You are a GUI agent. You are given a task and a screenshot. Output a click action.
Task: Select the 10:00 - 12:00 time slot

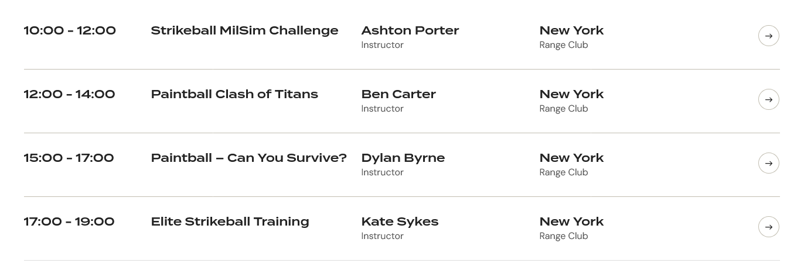[70, 30]
